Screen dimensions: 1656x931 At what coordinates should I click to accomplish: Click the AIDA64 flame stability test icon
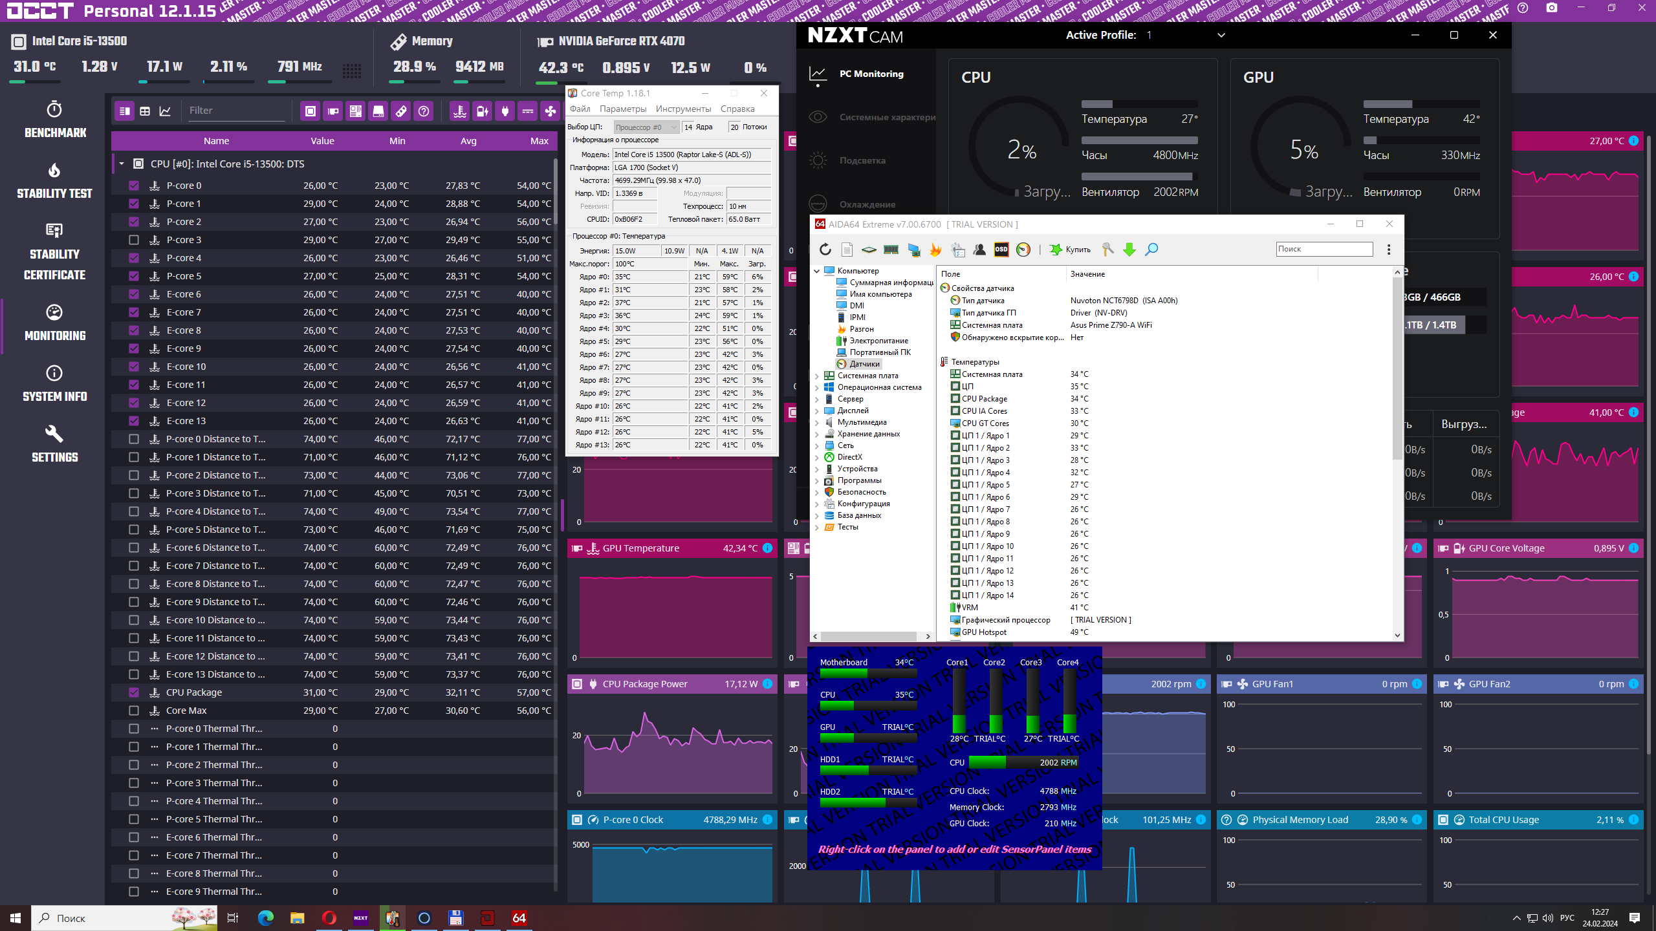(935, 250)
